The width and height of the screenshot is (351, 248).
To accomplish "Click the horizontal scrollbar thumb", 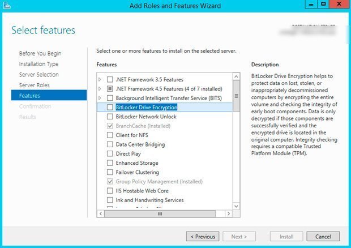I will (160, 213).
